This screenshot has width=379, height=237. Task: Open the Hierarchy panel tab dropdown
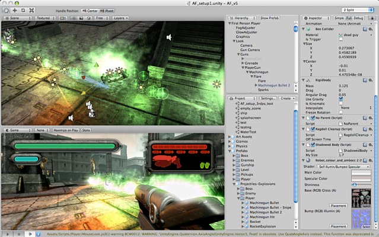click(242, 18)
